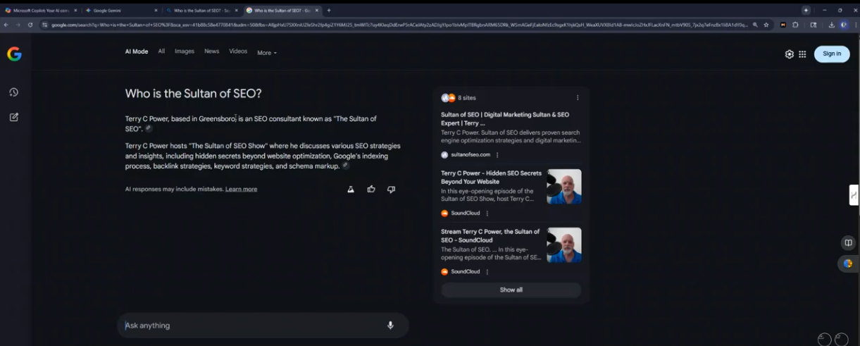Image resolution: width=860 pixels, height=346 pixels.
Task: Click the microphone voice search icon
Action: [x=390, y=326]
